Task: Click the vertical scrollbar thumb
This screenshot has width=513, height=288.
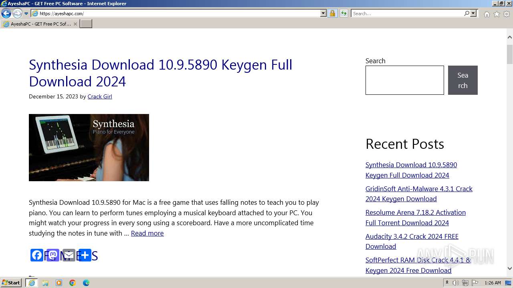Action: tap(509, 54)
